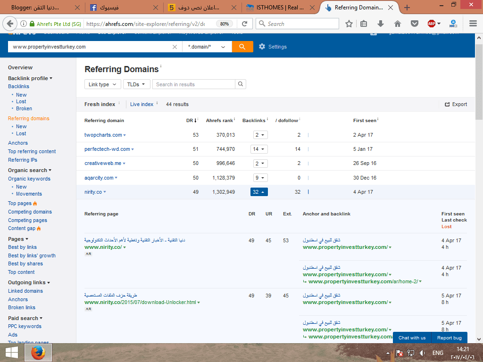Select the Fresh index option
The image size is (483, 362).
[100, 104]
